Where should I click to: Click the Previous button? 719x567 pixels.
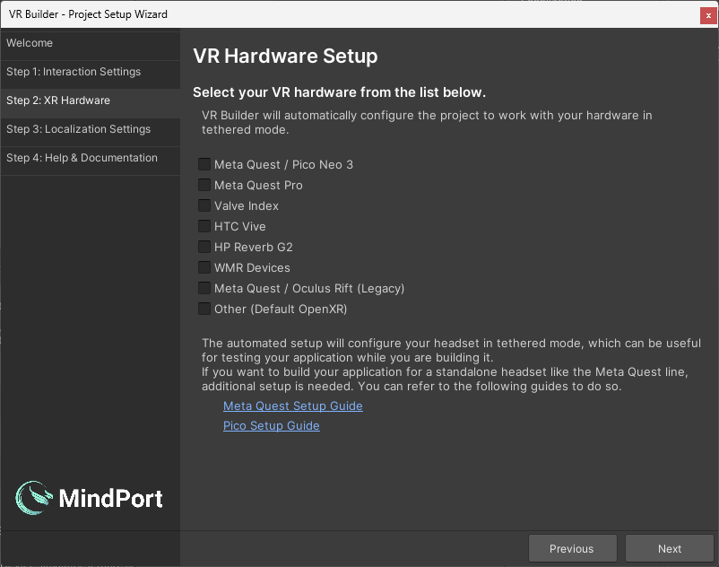(572, 548)
